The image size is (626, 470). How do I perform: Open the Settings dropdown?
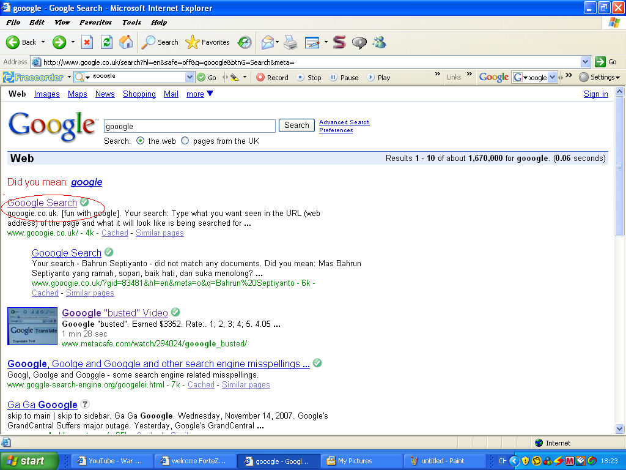point(601,77)
